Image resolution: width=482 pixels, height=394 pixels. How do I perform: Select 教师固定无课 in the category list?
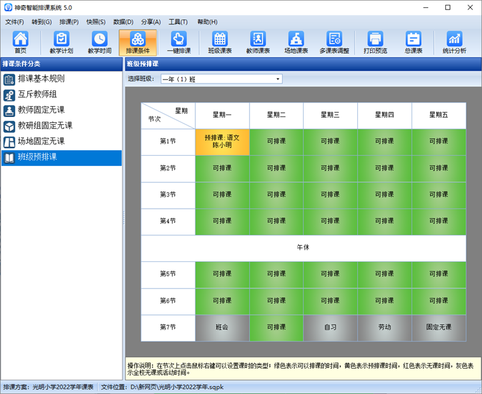(61, 110)
